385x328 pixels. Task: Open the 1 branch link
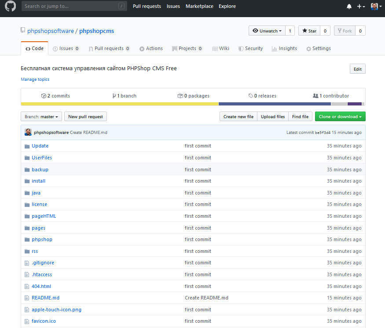pos(124,96)
